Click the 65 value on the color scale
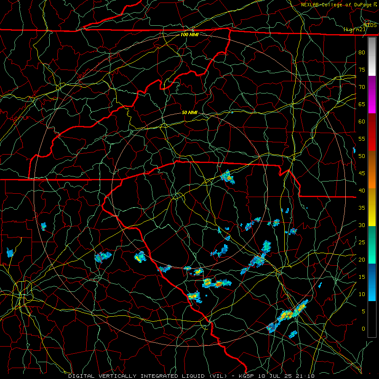Screen dimensions: 379x379 362,104
